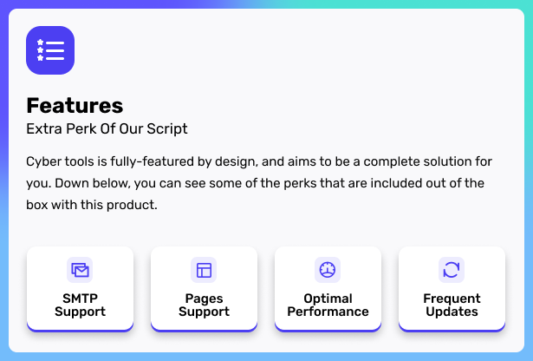Click the starred list Features icon
533x361 pixels.
(50, 50)
